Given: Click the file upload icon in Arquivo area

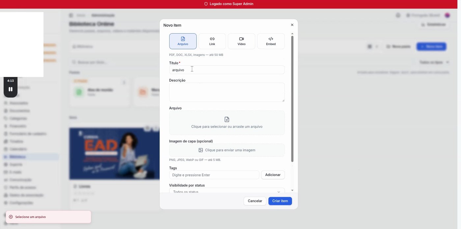Looking at the screenshot, I should point(227,119).
